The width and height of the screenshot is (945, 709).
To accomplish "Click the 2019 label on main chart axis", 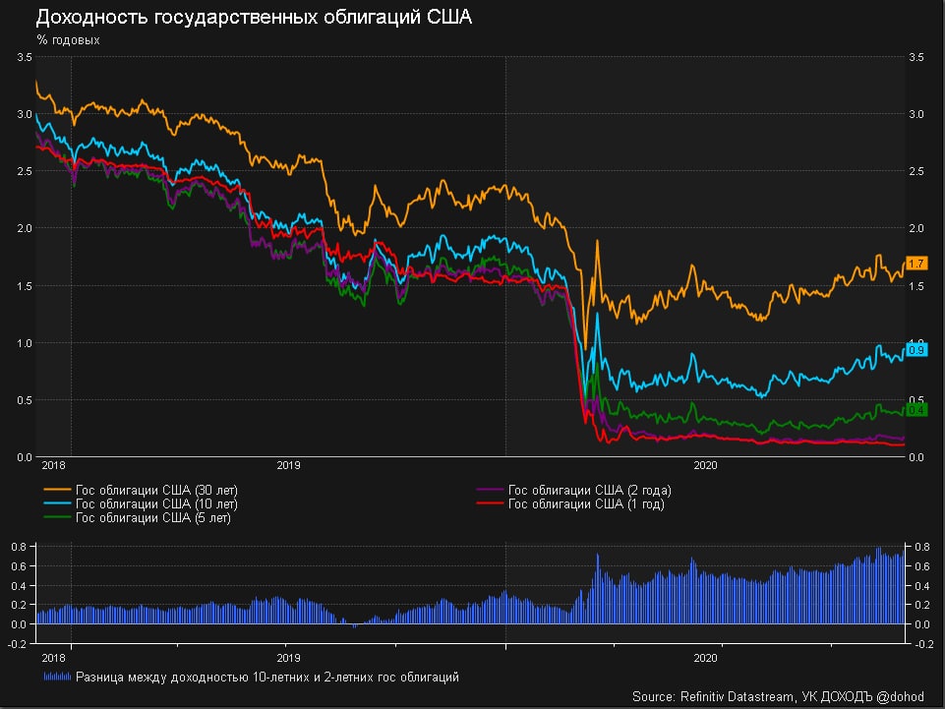I will tap(288, 465).
